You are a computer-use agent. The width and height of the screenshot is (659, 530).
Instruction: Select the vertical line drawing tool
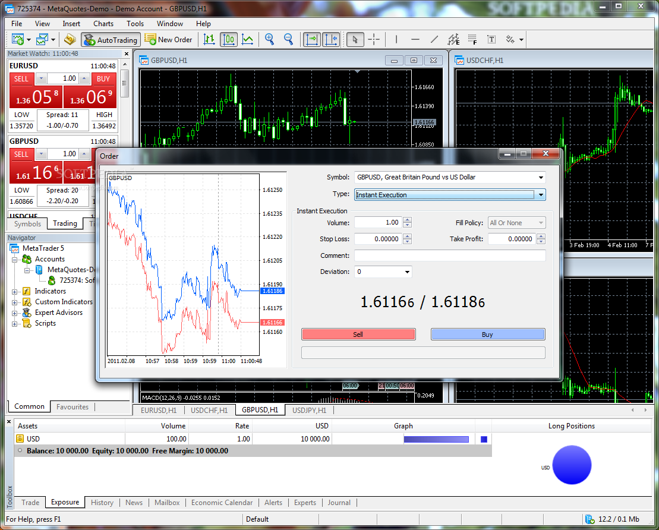pyautogui.click(x=396, y=39)
